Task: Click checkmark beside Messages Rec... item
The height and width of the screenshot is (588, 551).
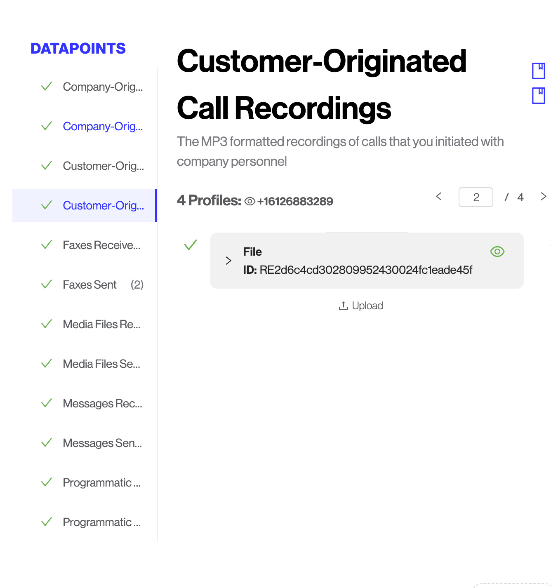Action: [47, 403]
